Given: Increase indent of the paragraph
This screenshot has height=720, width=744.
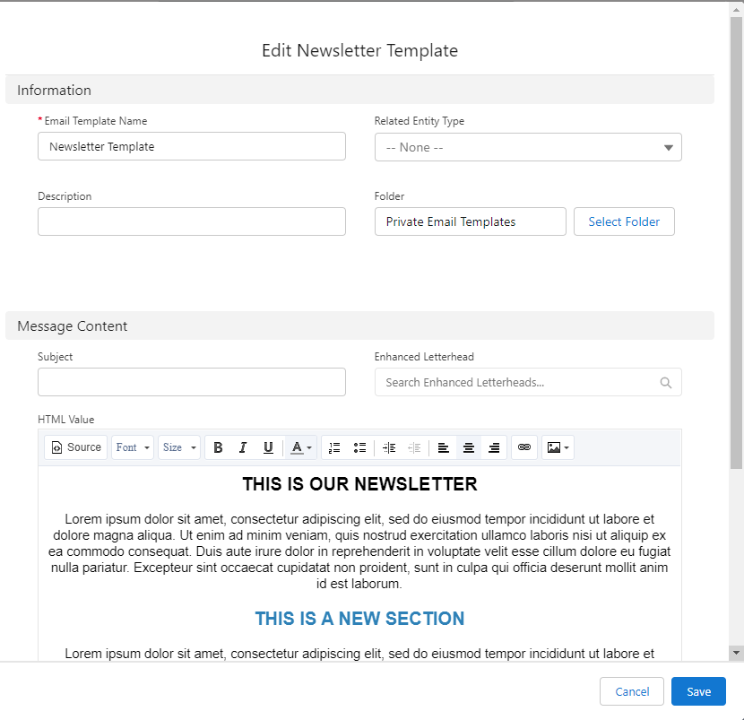Looking at the screenshot, I should (389, 447).
